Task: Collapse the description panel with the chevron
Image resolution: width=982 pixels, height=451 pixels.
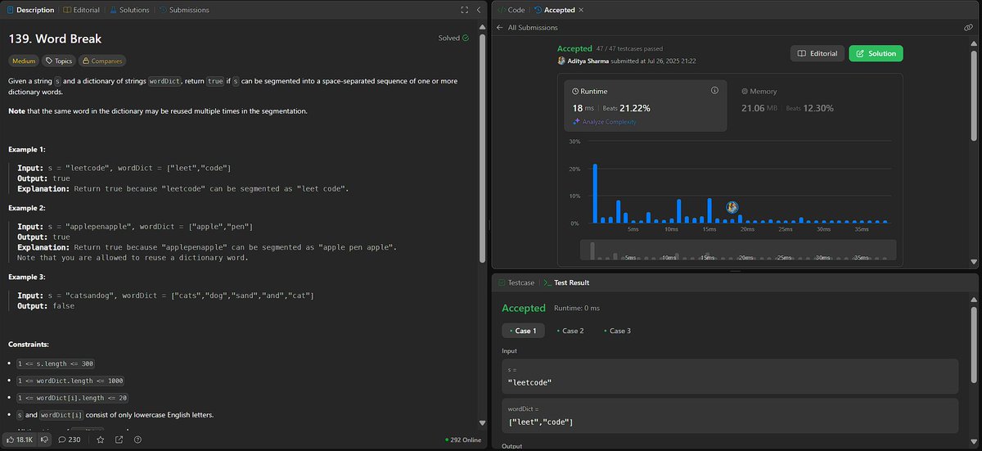Action: [x=479, y=10]
